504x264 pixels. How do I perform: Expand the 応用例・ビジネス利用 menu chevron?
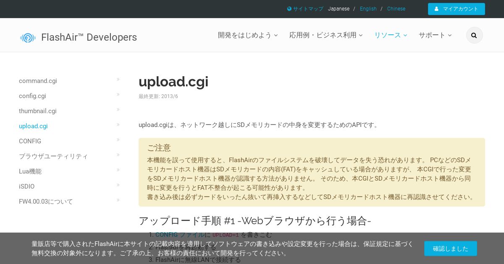(x=361, y=35)
